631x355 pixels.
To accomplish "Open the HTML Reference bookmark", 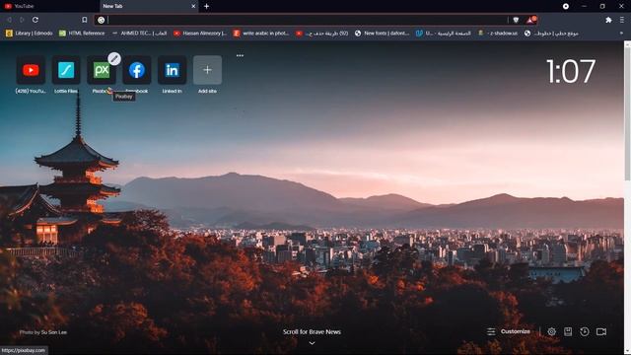I will point(82,34).
